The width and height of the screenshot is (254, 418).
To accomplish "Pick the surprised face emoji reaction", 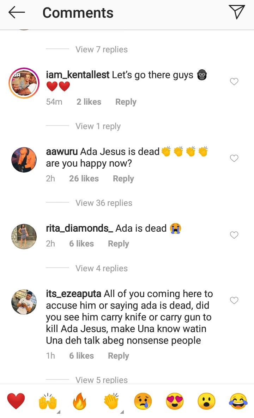I will 206,402.
